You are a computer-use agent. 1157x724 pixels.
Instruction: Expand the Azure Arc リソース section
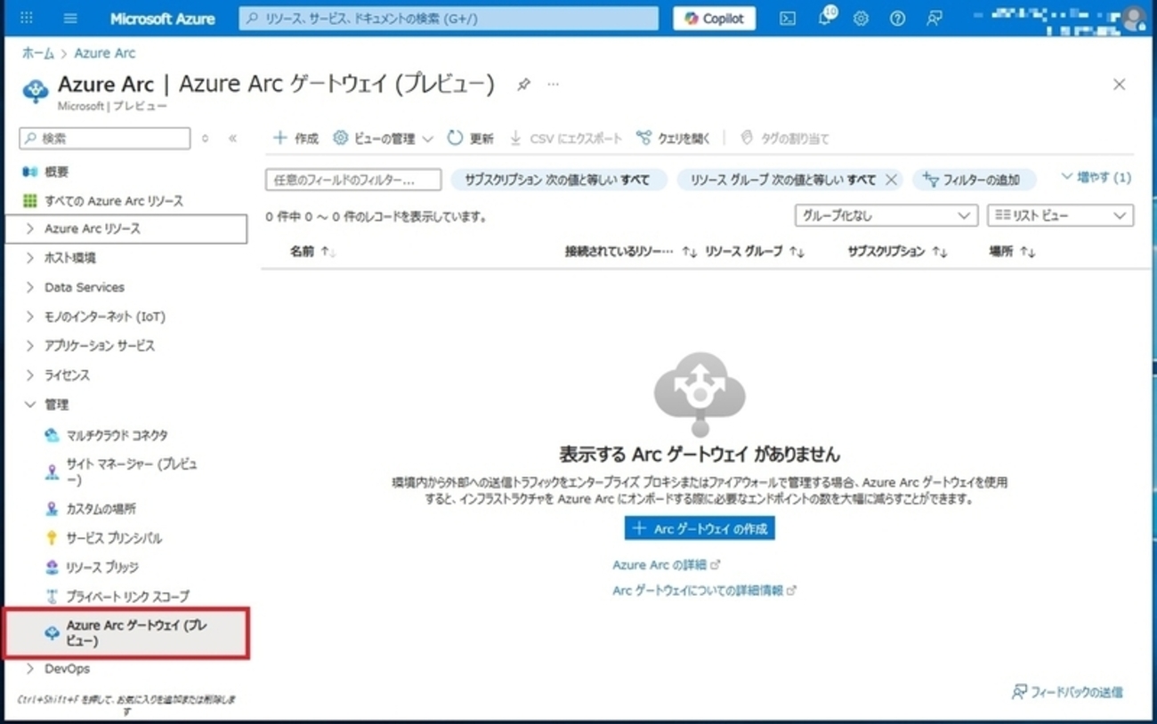(30, 229)
